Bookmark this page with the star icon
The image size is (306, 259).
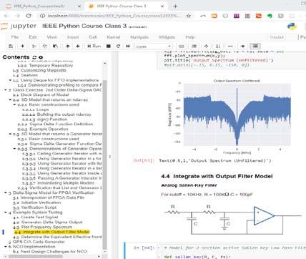189,16
